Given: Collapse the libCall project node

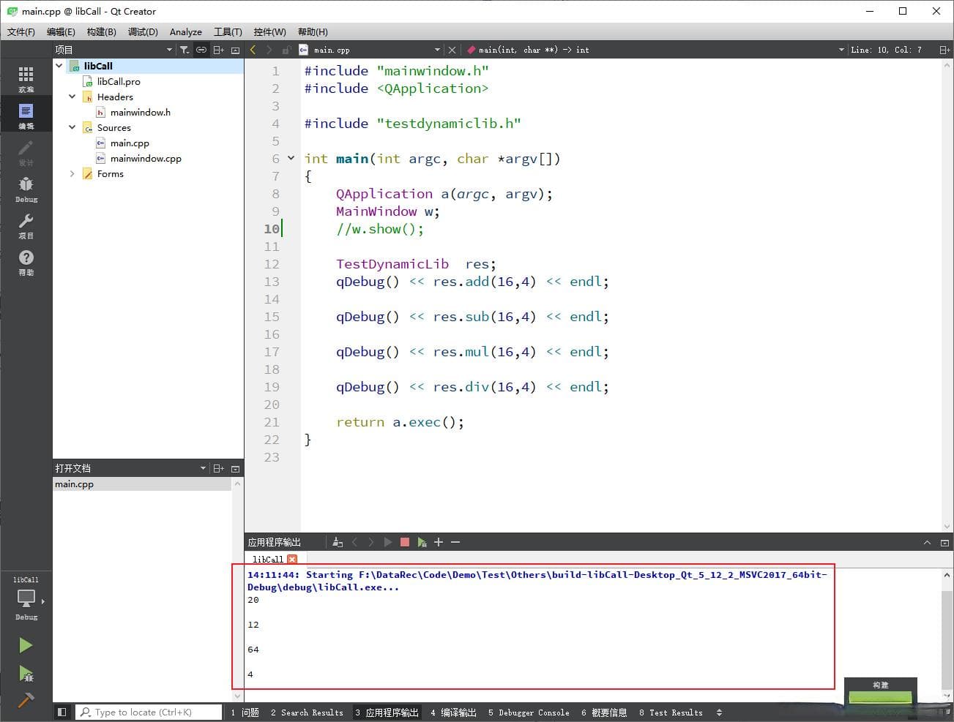Looking at the screenshot, I should click(x=59, y=66).
